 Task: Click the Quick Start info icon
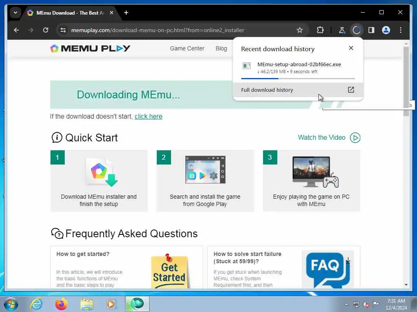(x=57, y=138)
